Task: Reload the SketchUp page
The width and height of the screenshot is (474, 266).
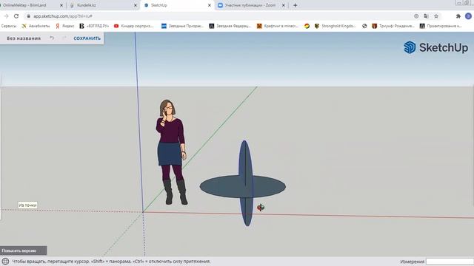Action: (x=16, y=16)
